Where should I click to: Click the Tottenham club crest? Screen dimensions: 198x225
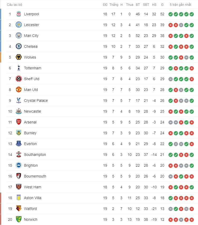tap(19, 68)
